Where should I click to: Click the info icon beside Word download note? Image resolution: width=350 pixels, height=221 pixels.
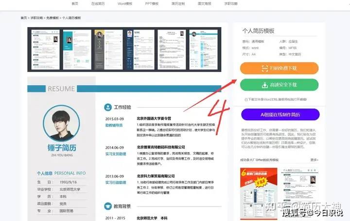[x=246, y=99]
